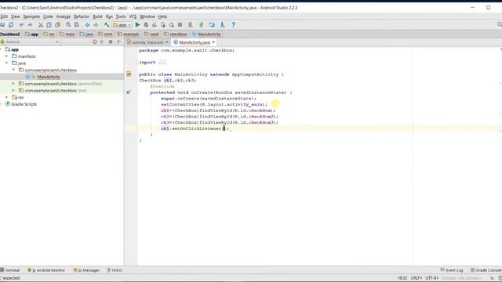
Task: Open the Code menu
Action: coord(48,16)
